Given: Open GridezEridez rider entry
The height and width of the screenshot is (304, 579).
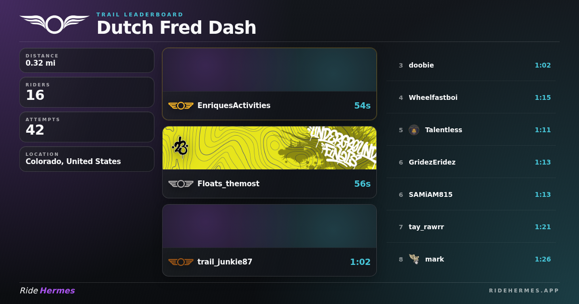Looking at the screenshot, I should tap(471, 162).
